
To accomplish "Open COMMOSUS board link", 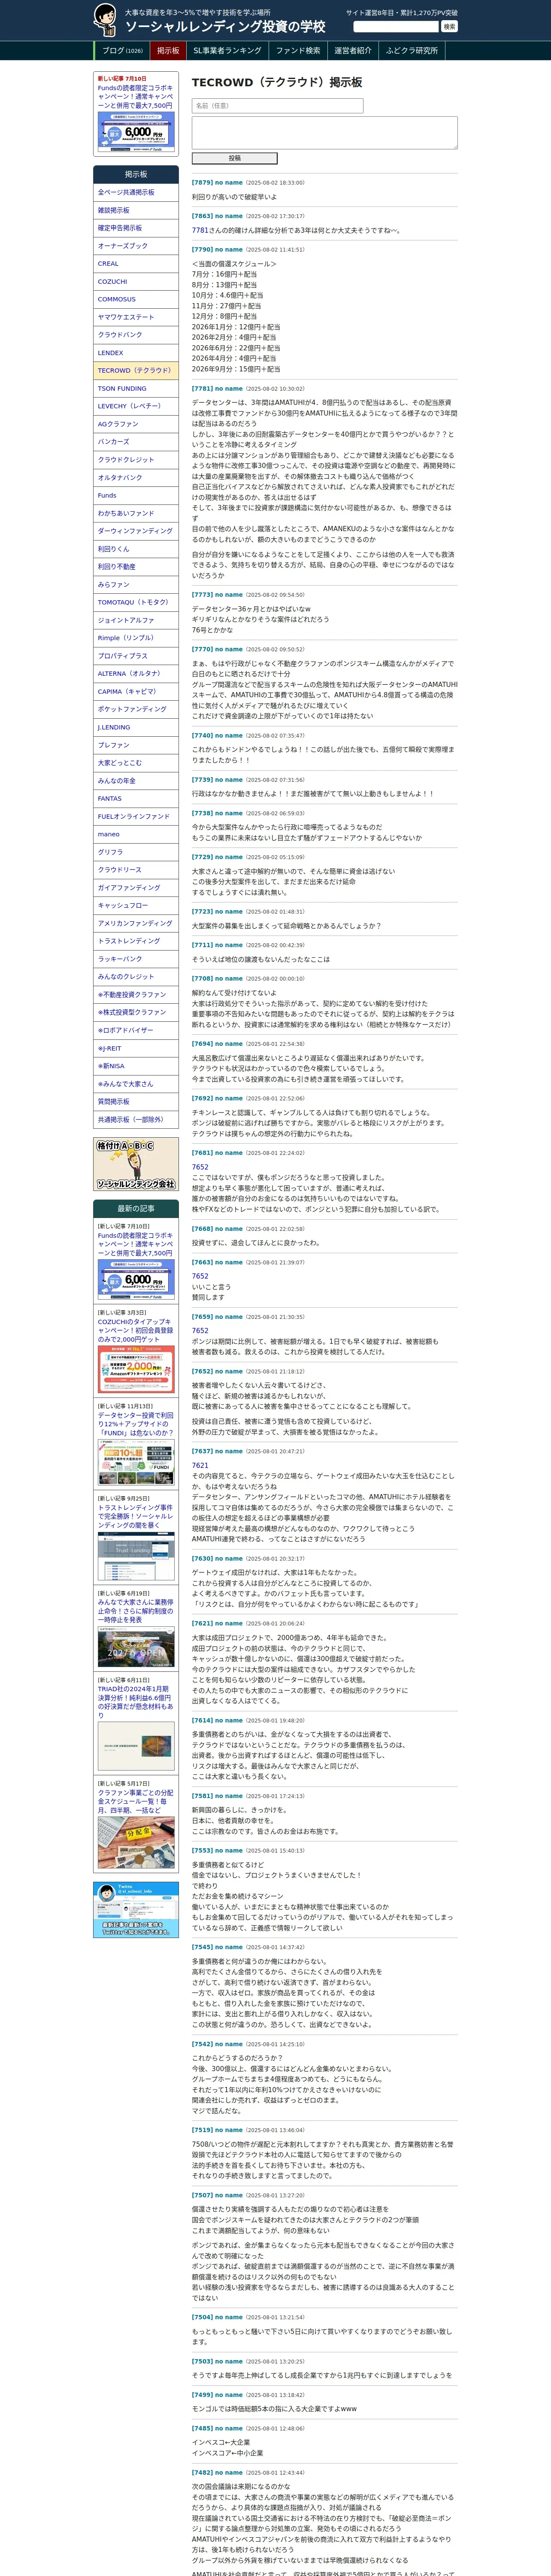I will [136, 299].
